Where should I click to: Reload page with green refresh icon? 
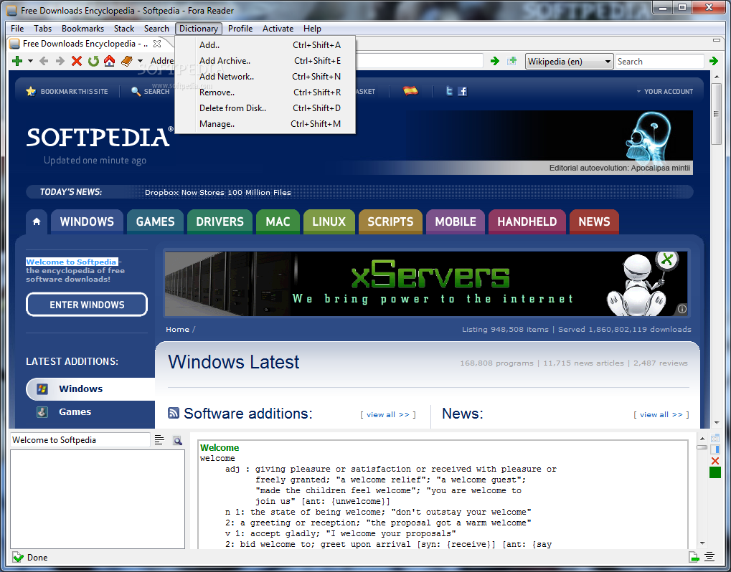coord(93,61)
